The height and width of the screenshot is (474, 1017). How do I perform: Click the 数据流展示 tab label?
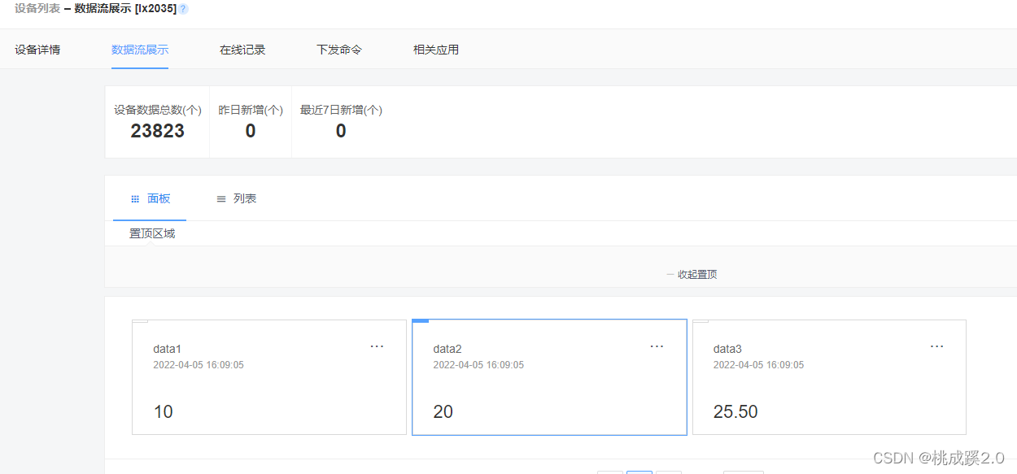[140, 49]
